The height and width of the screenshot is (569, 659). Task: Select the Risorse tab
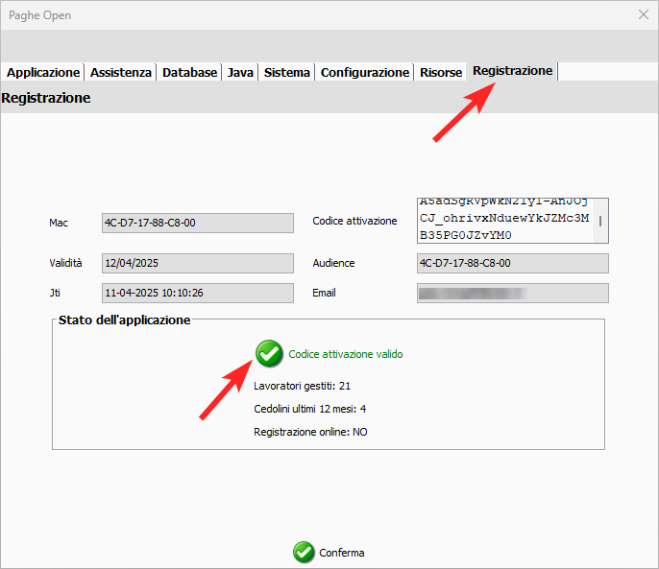(441, 72)
